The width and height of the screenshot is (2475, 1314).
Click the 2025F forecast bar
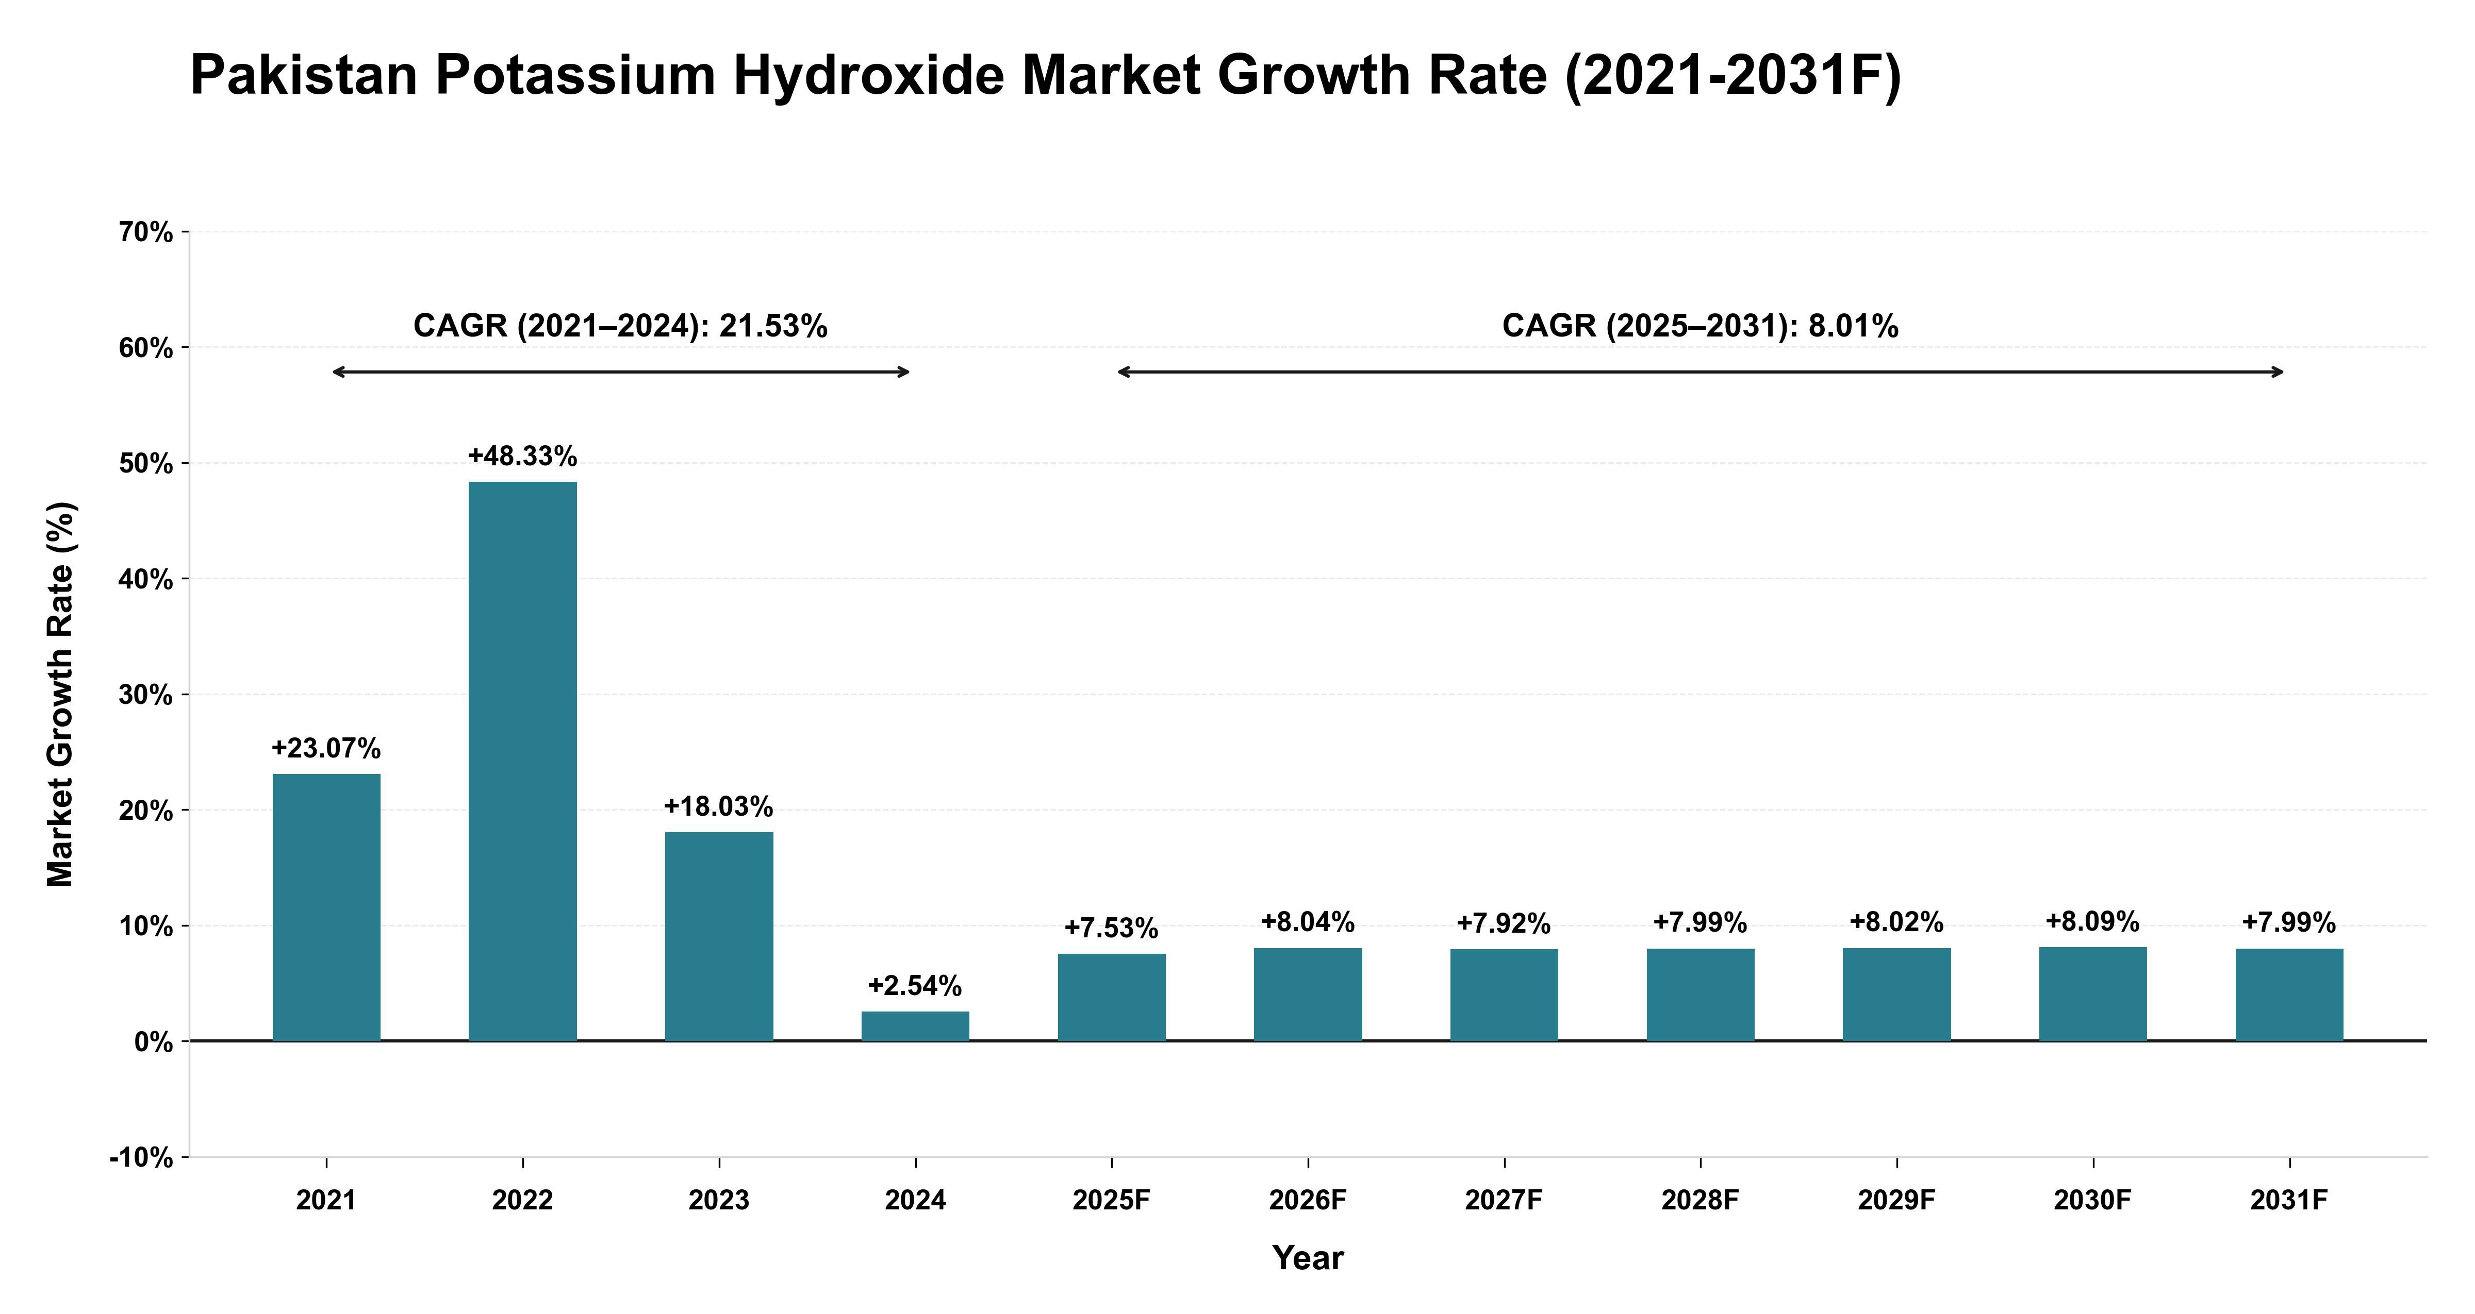pyautogui.click(x=1112, y=997)
